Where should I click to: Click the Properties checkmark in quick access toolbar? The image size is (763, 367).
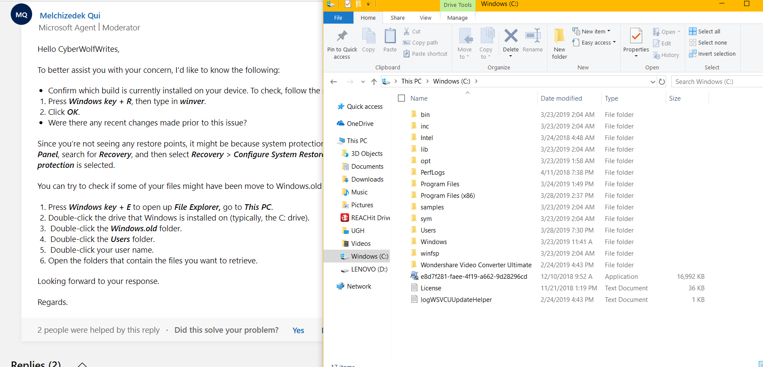click(x=347, y=4)
